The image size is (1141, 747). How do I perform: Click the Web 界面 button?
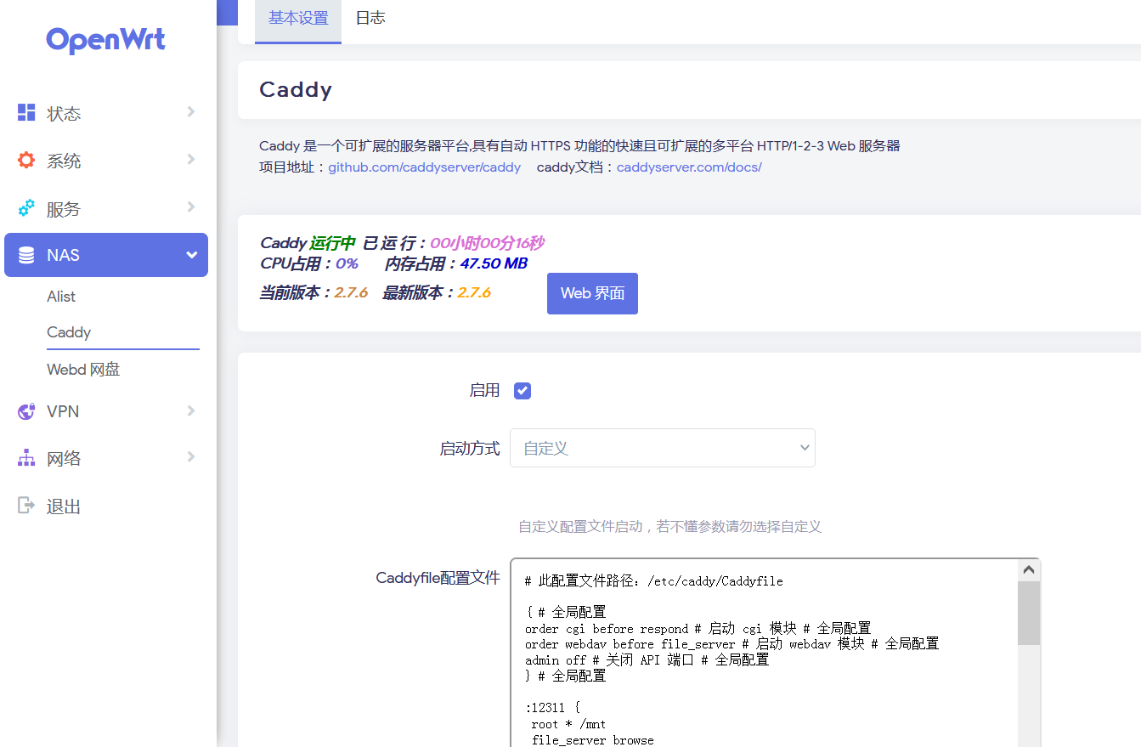pyautogui.click(x=592, y=293)
